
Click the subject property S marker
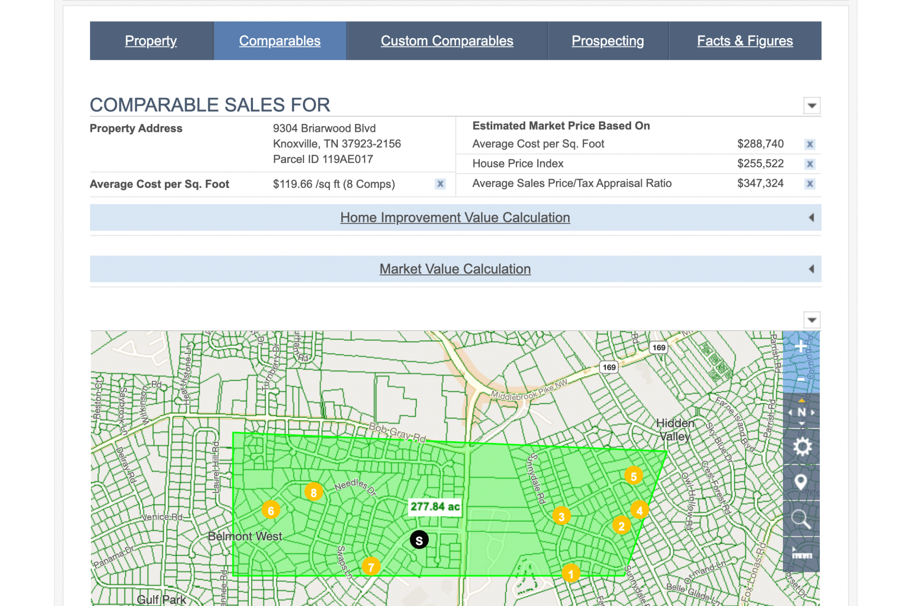[x=419, y=540]
